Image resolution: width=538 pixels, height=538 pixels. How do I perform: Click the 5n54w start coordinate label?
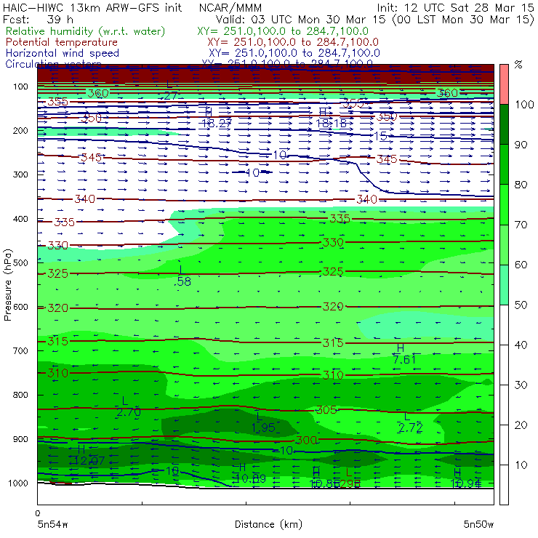(52, 524)
